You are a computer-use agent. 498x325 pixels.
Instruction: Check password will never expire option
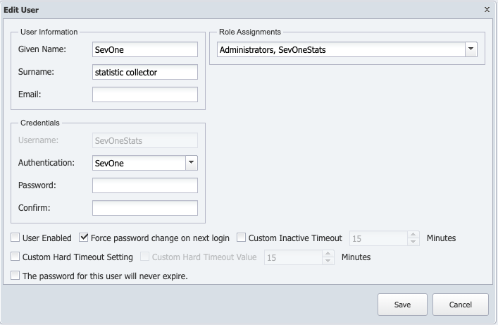[15, 276]
